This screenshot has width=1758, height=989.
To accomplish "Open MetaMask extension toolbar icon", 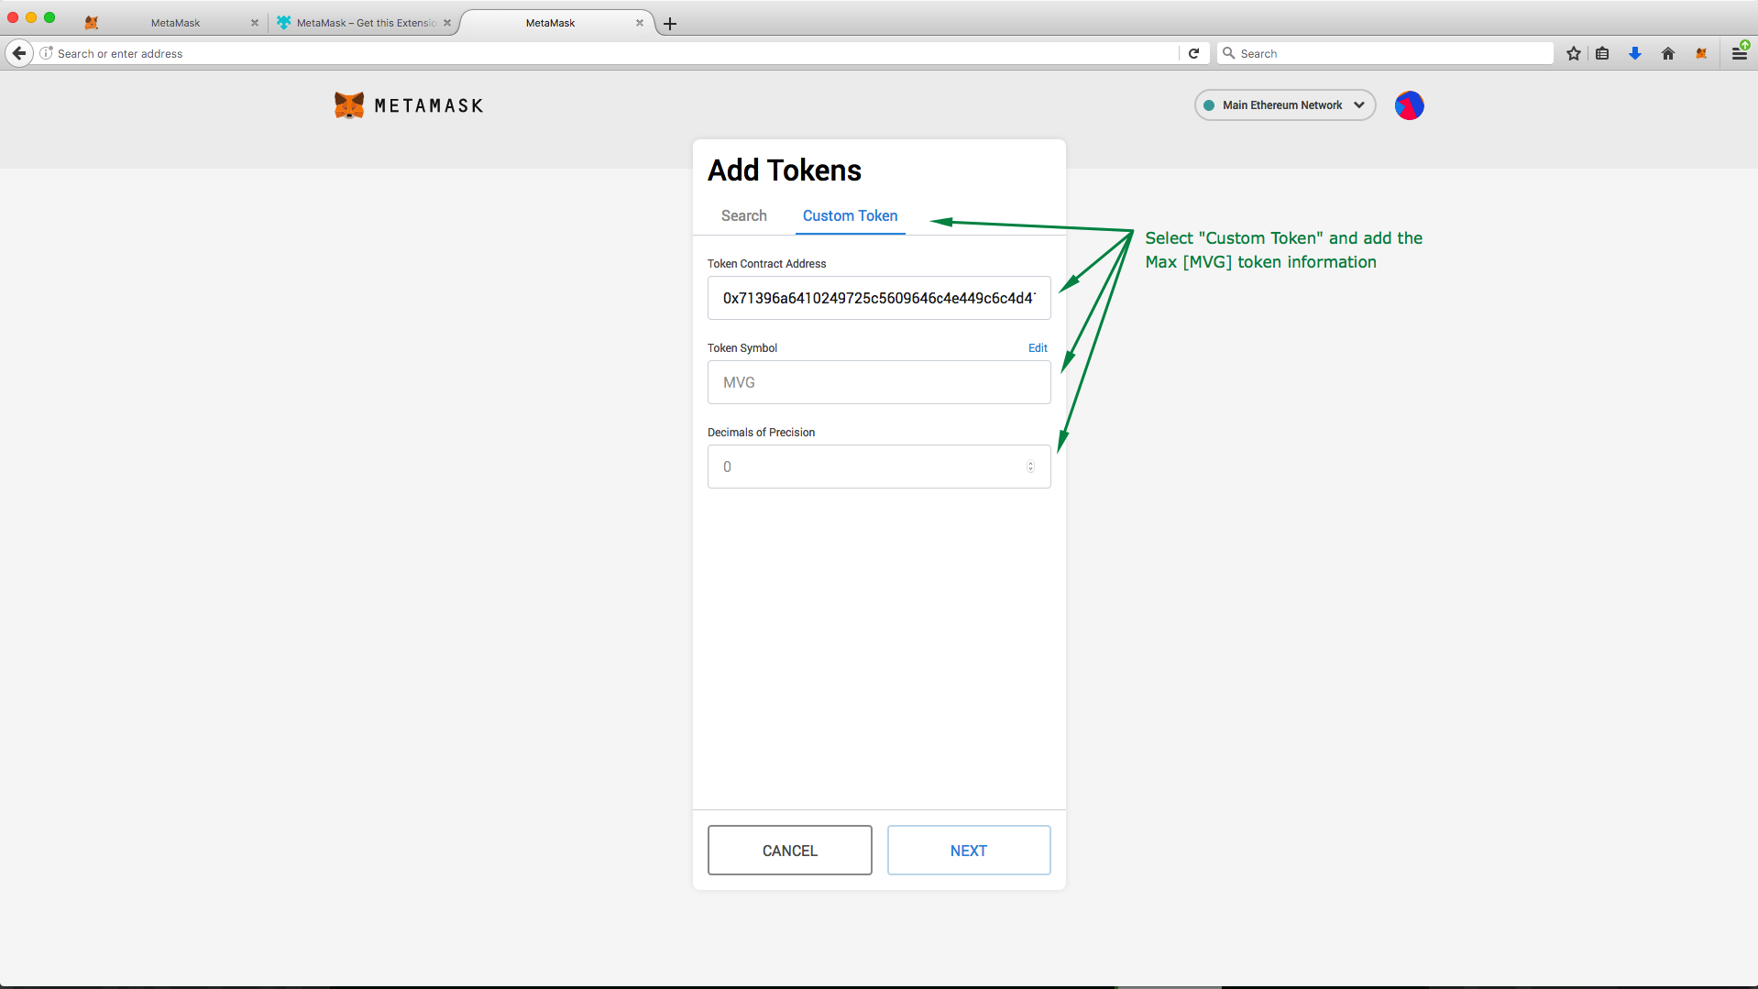I will point(1701,53).
